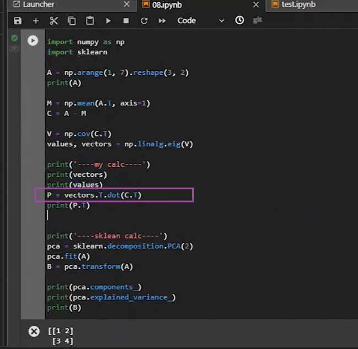Screen dimensions: 358x349
Task: Interrupt the kernel with the stop icon
Action: (126, 21)
